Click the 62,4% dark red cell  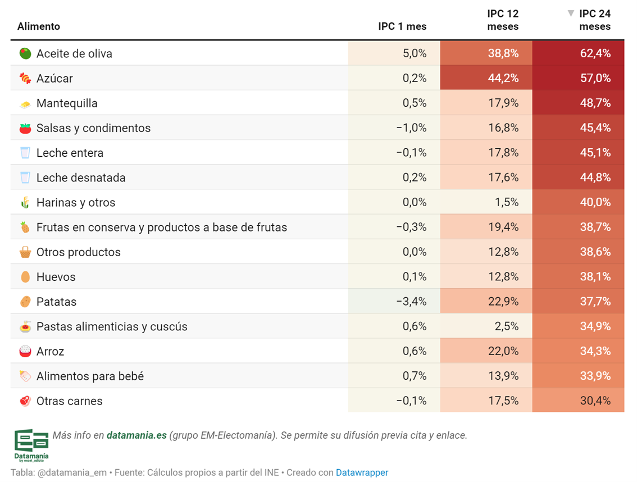578,53
